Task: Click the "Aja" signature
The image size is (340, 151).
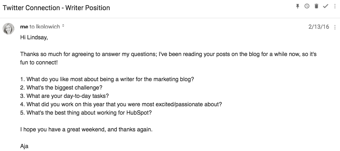Action: pyautogui.click(x=24, y=147)
